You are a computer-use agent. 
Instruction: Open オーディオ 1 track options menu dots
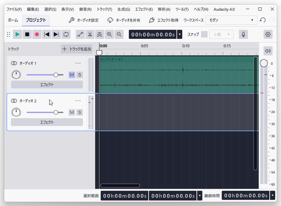78,63
